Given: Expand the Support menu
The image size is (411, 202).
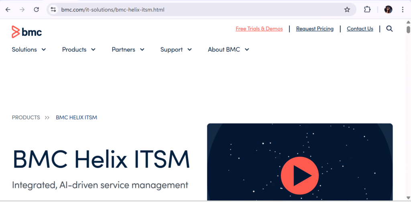Looking at the screenshot, I should [176, 49].
